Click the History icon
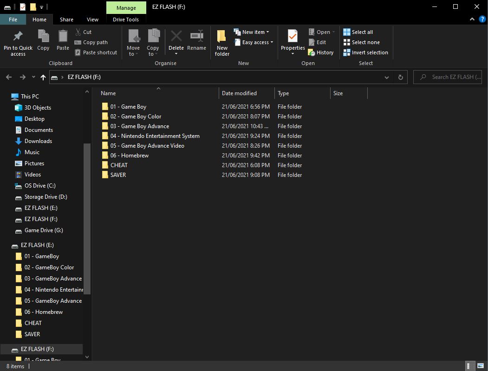The image size is (488, 371). 312,52
